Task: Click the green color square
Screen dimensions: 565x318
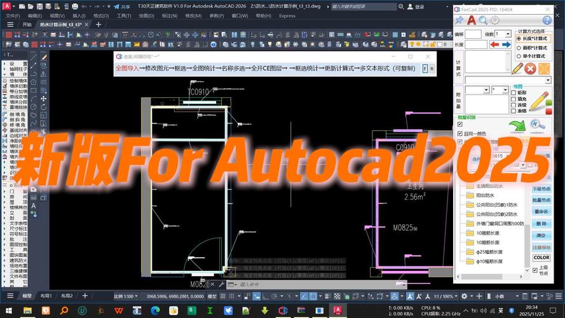Action: (x=548, y=103)
